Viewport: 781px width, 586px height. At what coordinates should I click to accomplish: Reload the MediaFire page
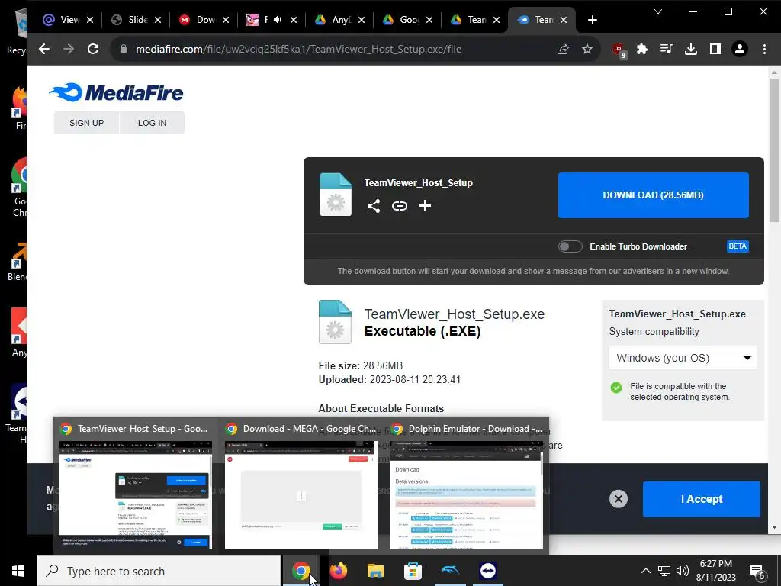[x=92, y=49]
